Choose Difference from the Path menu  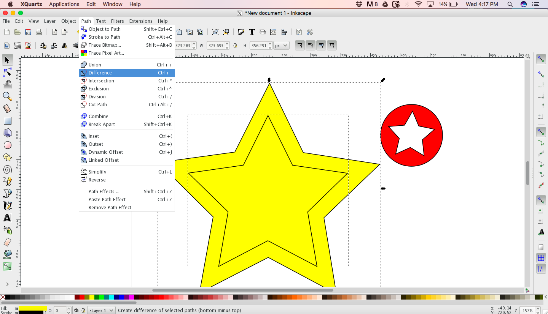point(127,73)
